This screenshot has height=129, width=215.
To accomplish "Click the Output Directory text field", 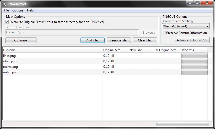I will pos(72,33).
